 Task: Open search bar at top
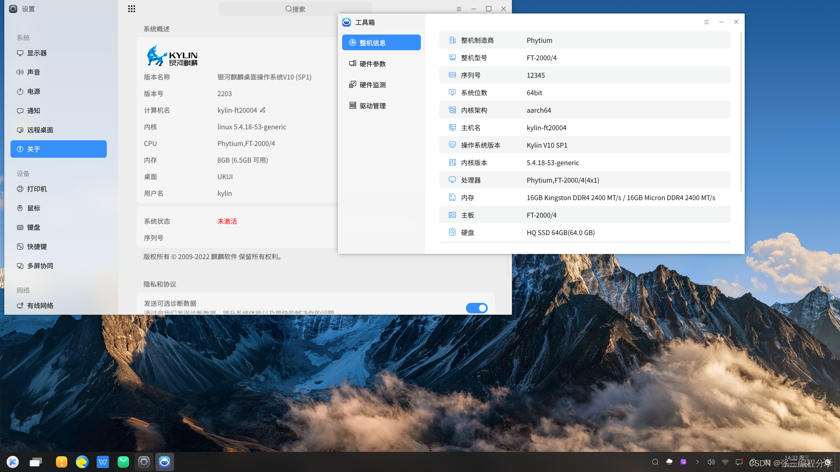[x=295, y=9]
